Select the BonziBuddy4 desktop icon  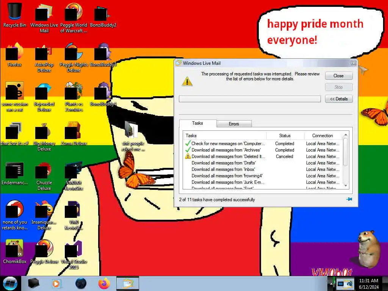tap(103, 94)
